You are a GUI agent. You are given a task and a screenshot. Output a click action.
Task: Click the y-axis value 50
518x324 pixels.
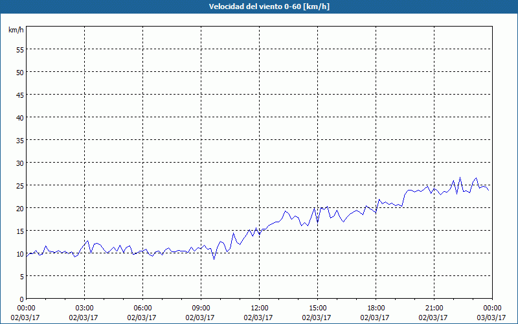pyautogui.click(x=20, y=73)
